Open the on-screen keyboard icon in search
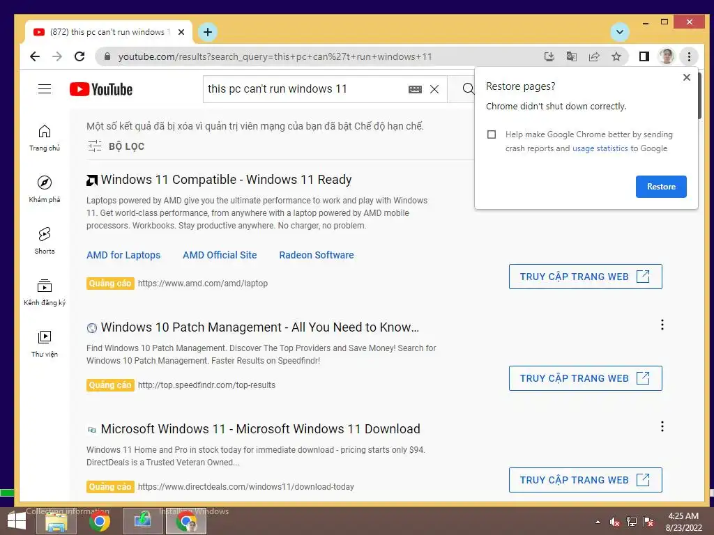 point(416,89)
